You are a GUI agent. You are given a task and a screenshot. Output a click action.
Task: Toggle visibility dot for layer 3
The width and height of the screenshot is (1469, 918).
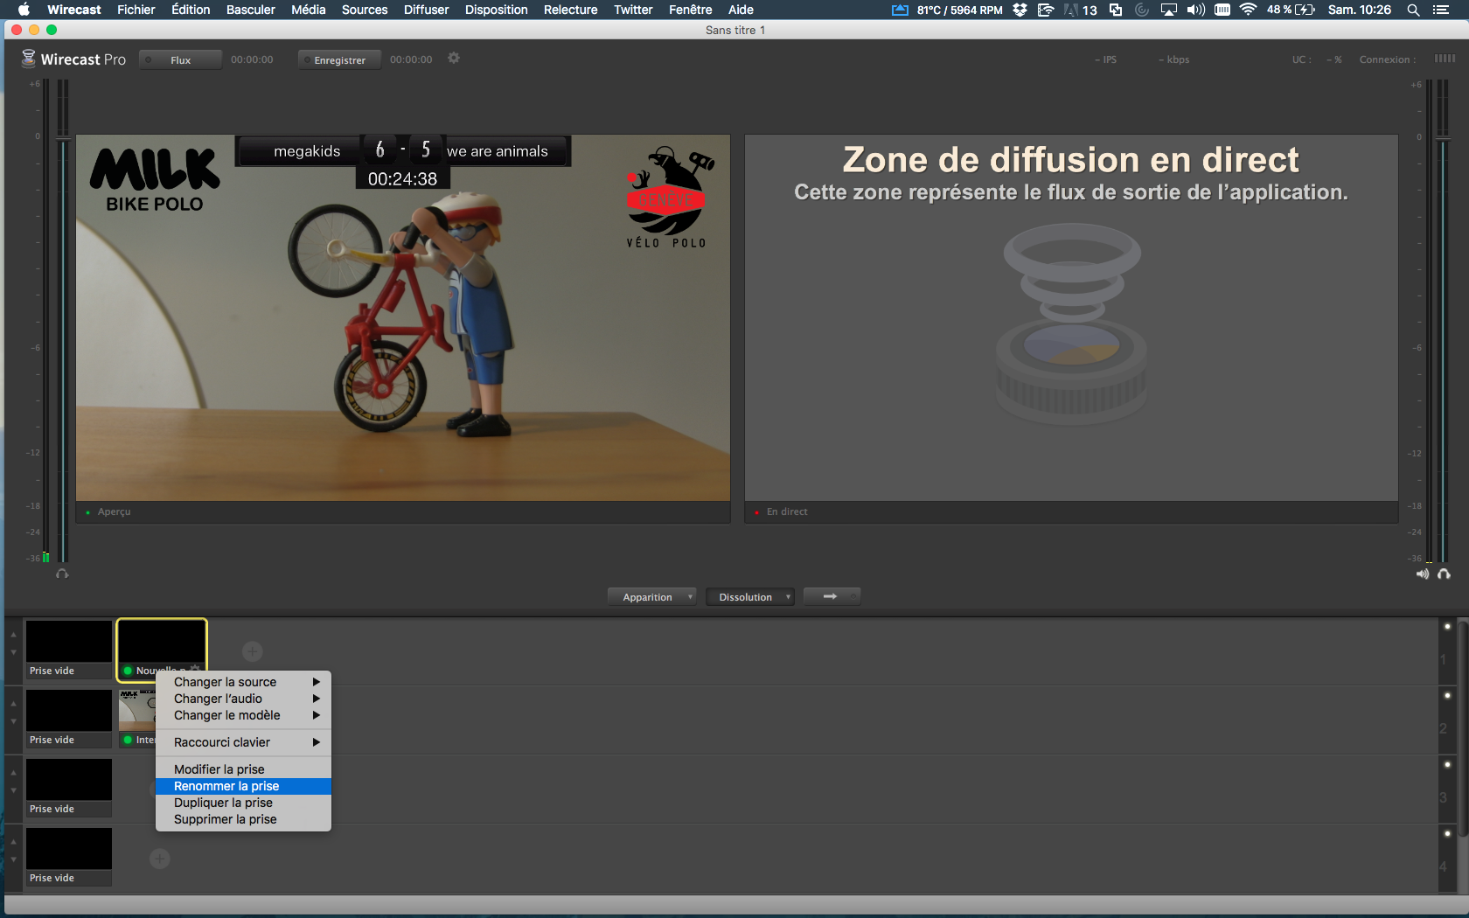(1447, 764)
